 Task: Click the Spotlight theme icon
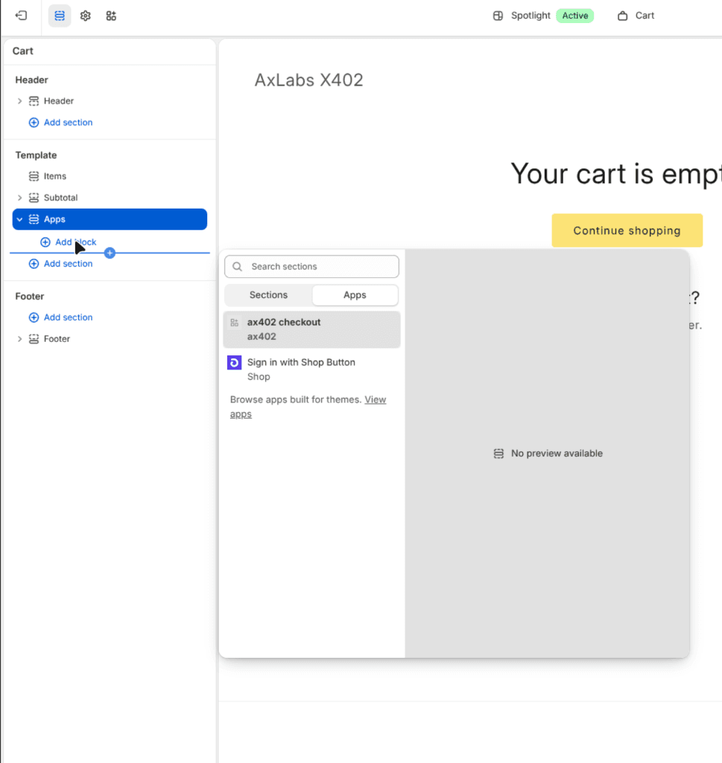[498, 16]
